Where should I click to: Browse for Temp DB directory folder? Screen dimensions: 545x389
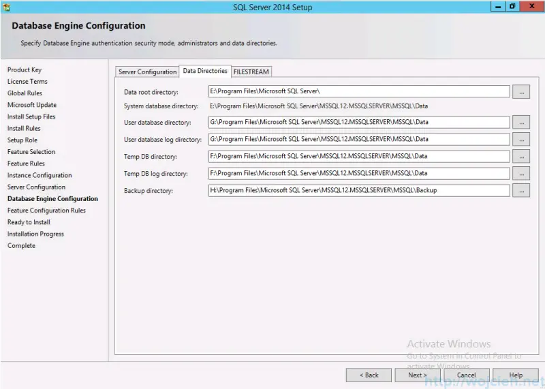pos(521,157)
